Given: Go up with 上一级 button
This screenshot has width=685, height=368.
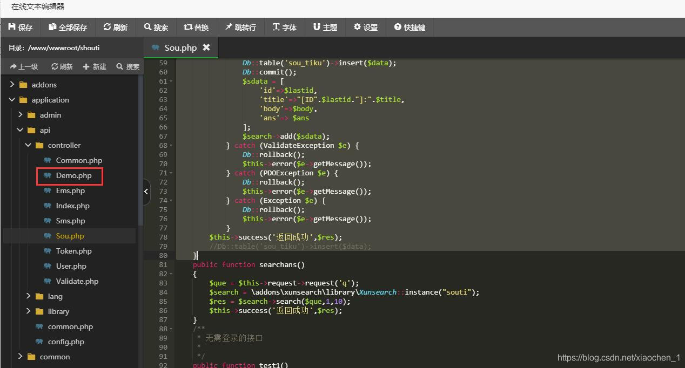Looking at the screenshot, I should pyautogui.click(x=24, y=66).
